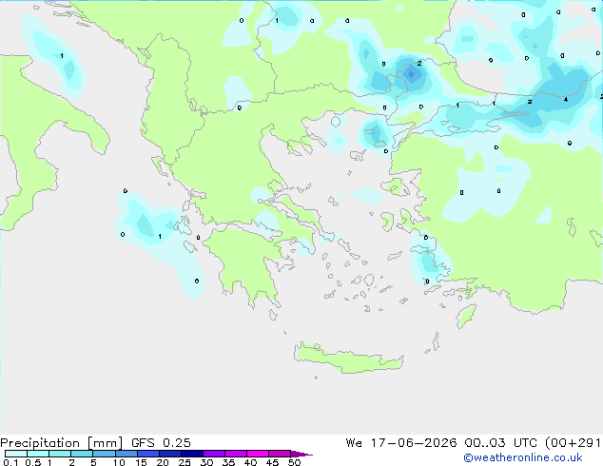Pick the 10–15 mm legend color swatch

[x=126, y=454]
